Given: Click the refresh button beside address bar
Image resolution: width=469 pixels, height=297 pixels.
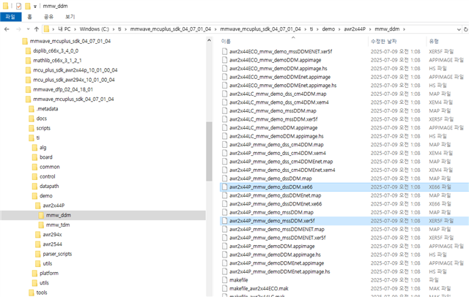Looking at the screenshot, I should click(x=466, y=29).
